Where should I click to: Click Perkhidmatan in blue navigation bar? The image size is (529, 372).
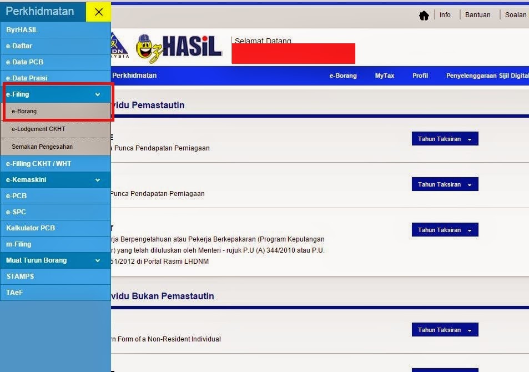click(x=134, y=76)
